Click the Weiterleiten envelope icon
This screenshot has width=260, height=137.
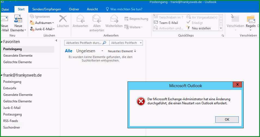coord(114,19)
